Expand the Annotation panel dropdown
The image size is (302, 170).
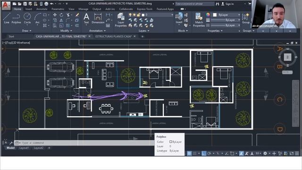coord(97,31)
